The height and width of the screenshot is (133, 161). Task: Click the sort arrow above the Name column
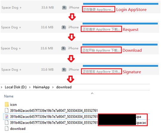click(92, 93)
